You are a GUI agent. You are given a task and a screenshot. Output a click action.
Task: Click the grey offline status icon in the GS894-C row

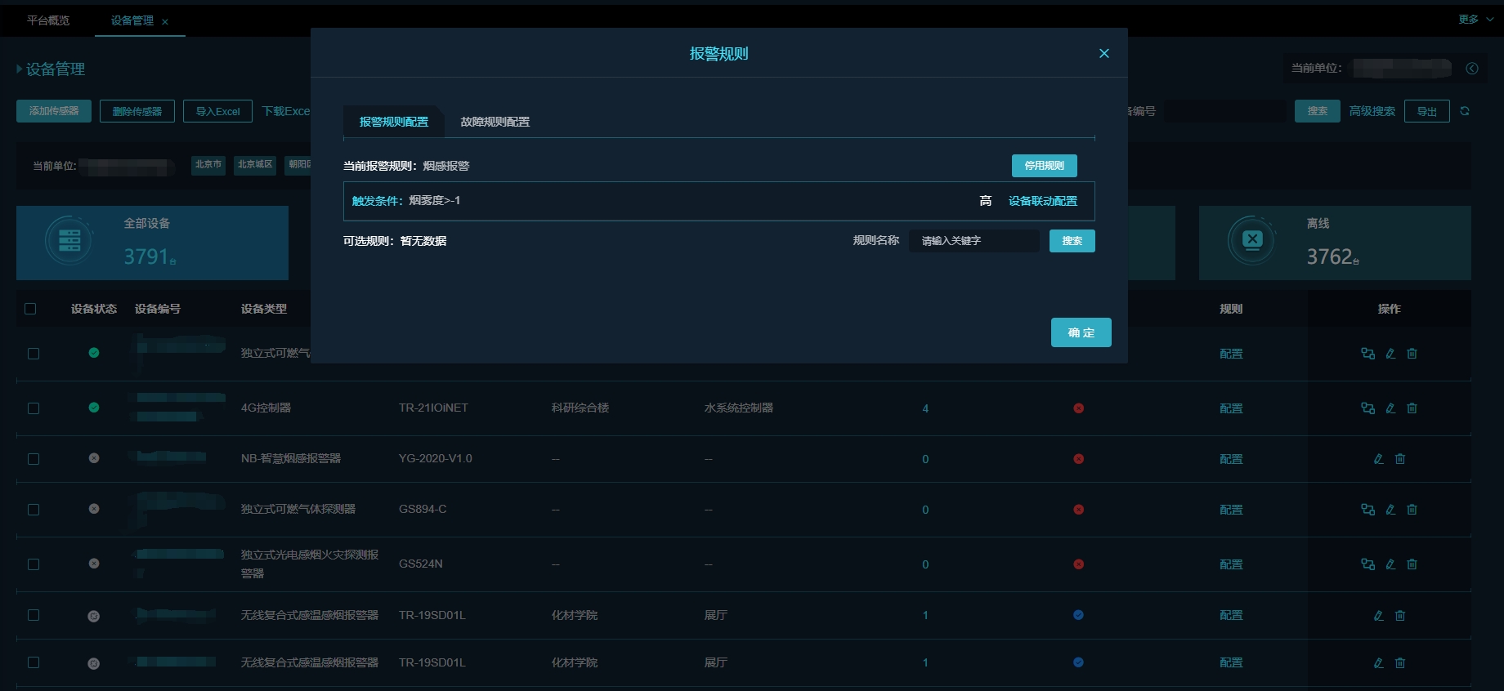pos(94,509)
